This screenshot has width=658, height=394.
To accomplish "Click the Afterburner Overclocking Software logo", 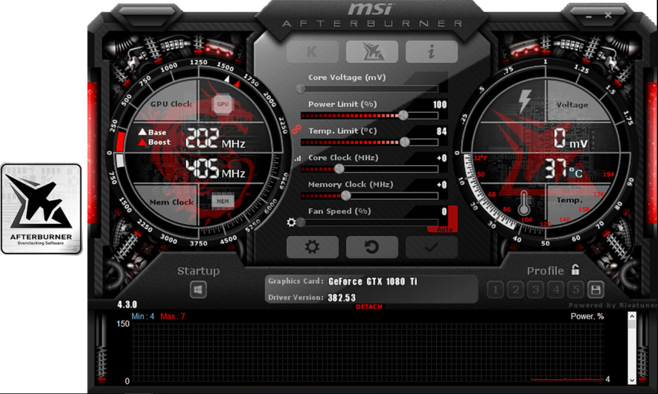I will point(41,209).
